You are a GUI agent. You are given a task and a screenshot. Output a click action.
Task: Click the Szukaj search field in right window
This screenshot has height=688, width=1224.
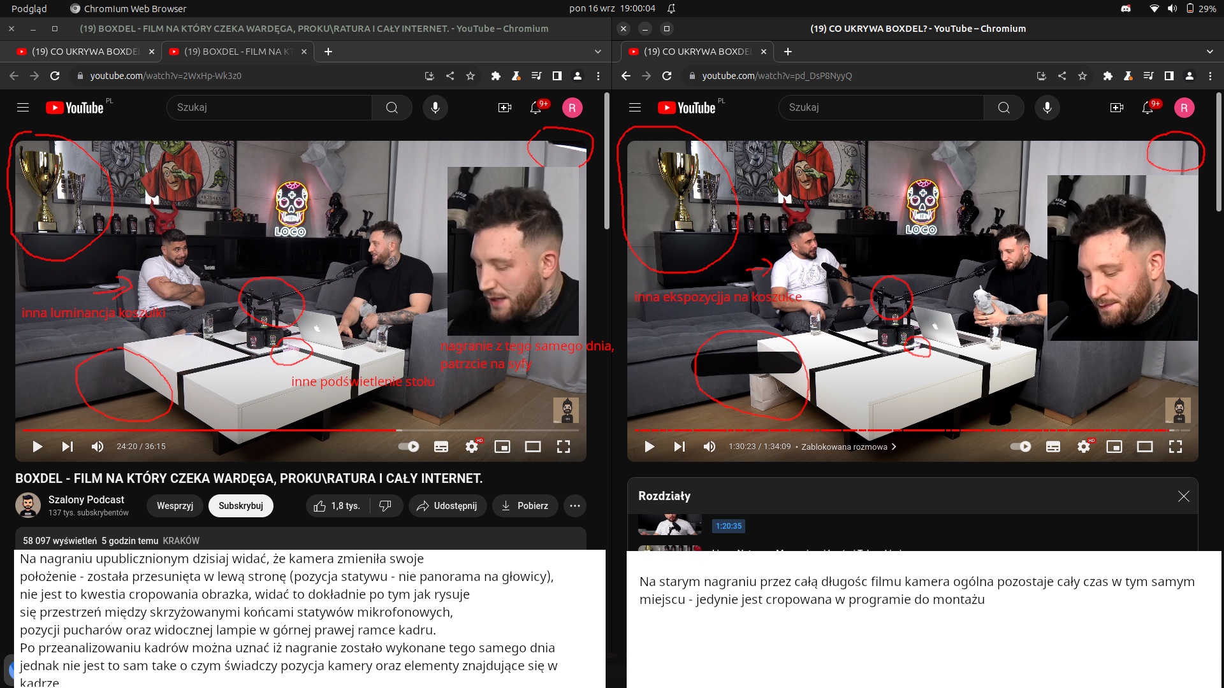[880, 108]
